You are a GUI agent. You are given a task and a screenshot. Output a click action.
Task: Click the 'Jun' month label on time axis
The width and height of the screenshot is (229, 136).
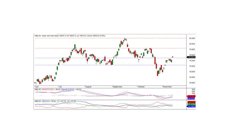[x=37, y=87]
